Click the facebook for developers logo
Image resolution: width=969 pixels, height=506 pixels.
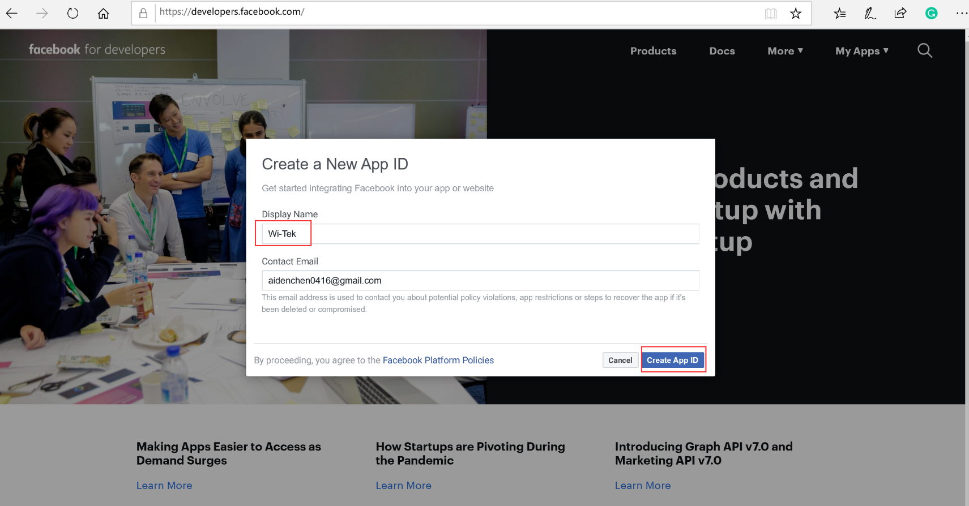[x=97, y=49]
